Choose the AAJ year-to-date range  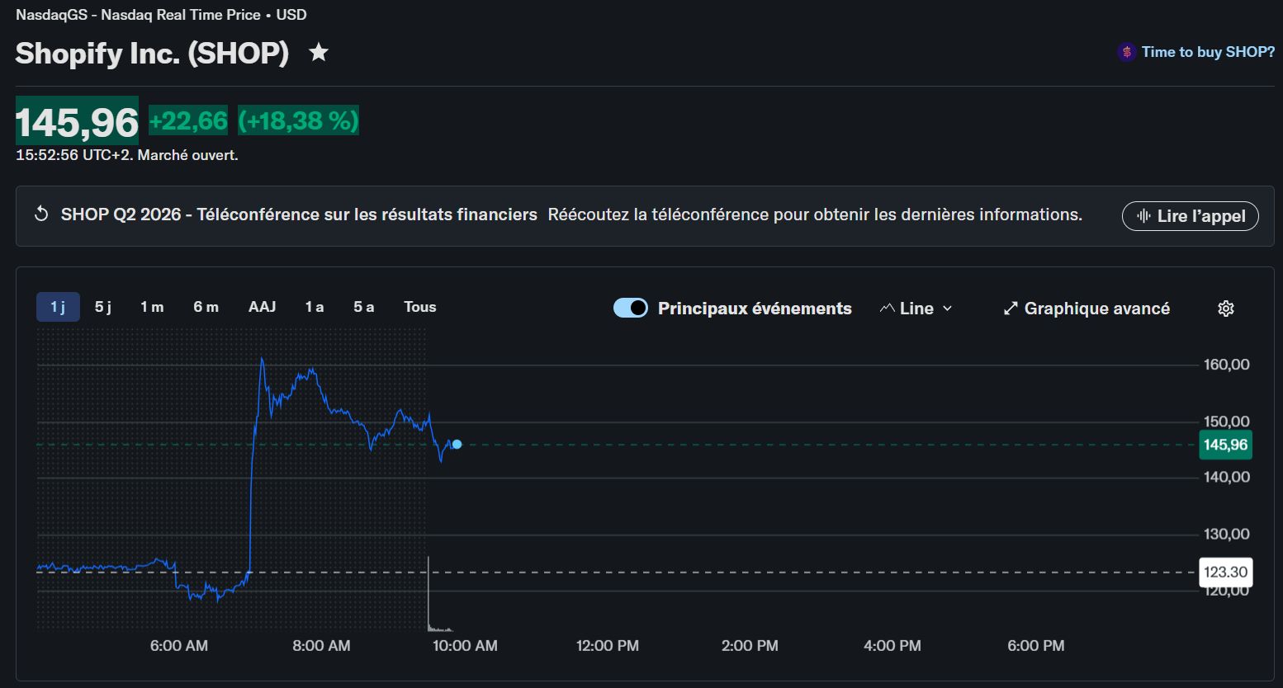(263, 307)
